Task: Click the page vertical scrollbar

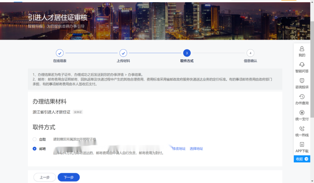Action: (312, 73)
